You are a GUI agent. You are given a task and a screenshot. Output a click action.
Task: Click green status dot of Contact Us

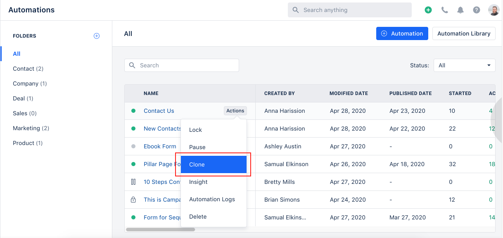pyautogui.click(x=133, y=111)
